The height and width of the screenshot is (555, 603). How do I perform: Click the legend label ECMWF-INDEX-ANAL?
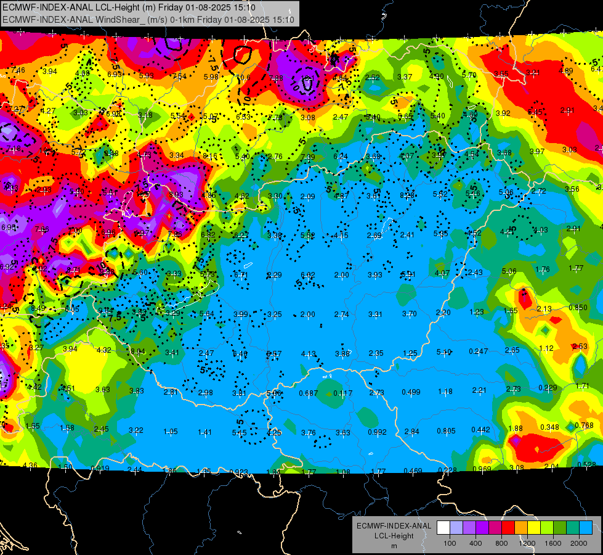[394, 526]
